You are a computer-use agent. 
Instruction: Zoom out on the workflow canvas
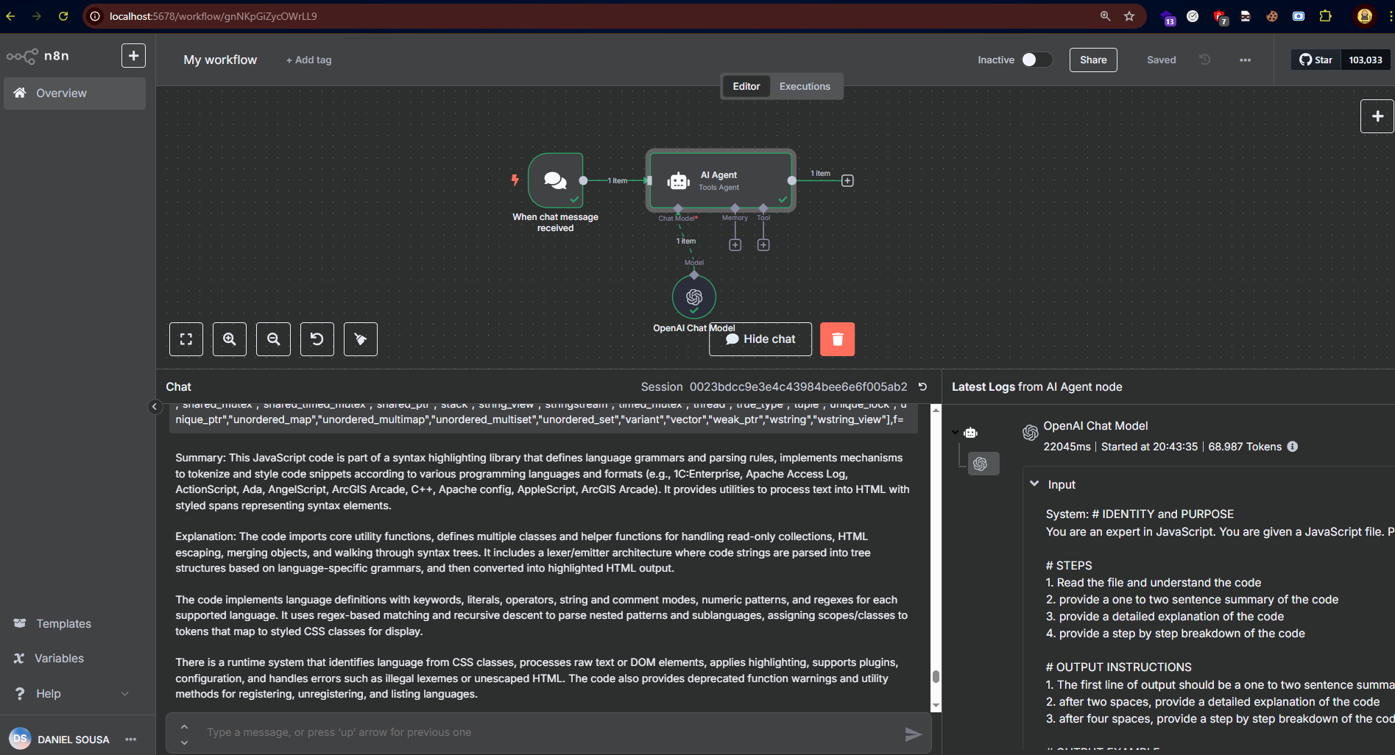273,339
